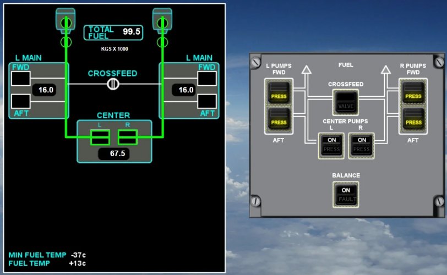This screenshot has height=275, width=447.
Task: Click AFT pump box in right-side tank
Action: (x=207, y=101)
